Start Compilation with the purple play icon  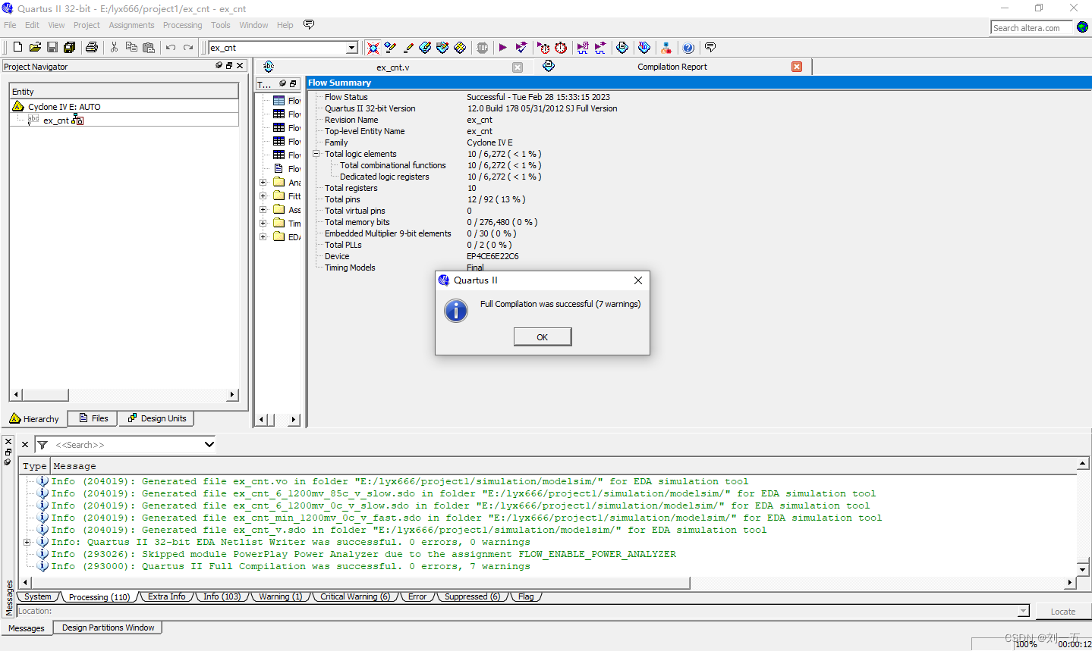tap(502, 48)
